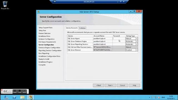Click Next to continue setup
The height and width of the screenshot is (100, 178).
tap(110, 85)
